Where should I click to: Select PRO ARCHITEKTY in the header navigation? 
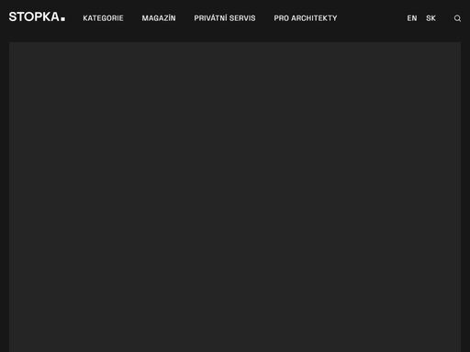tap(306, 18)
